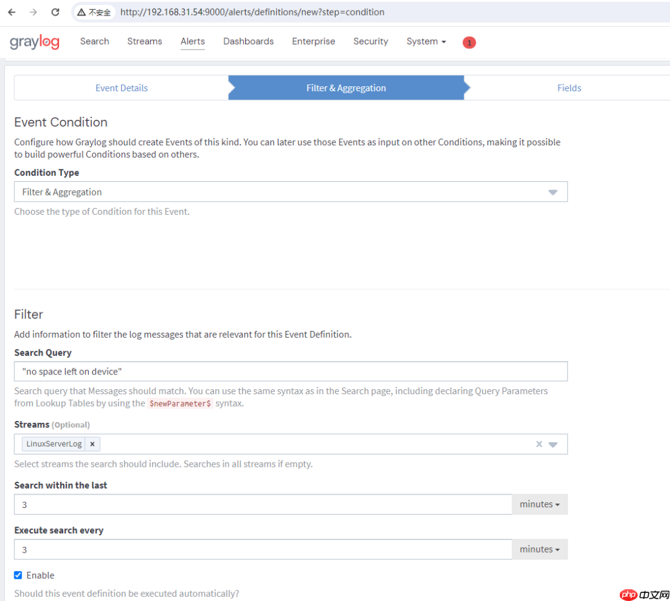Go to the Dashboards page
Image resolution: width=670 pixels, height=601 pixels.
click(x=248, y=42)
